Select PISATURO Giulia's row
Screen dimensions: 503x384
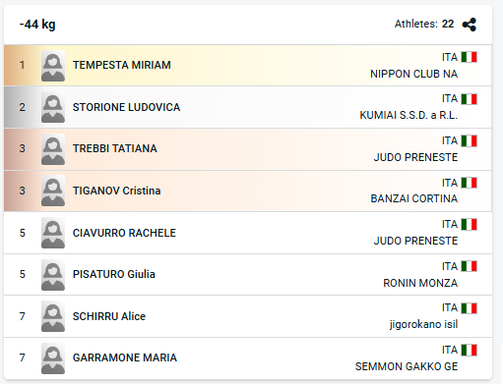pos(248,274)
